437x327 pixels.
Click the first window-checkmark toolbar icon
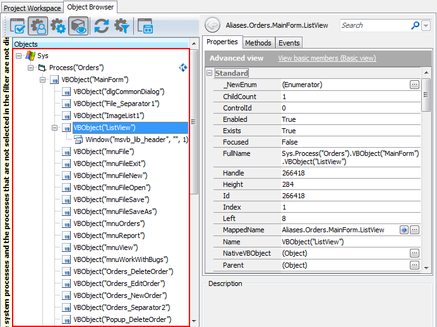click(x=17, y=26)
